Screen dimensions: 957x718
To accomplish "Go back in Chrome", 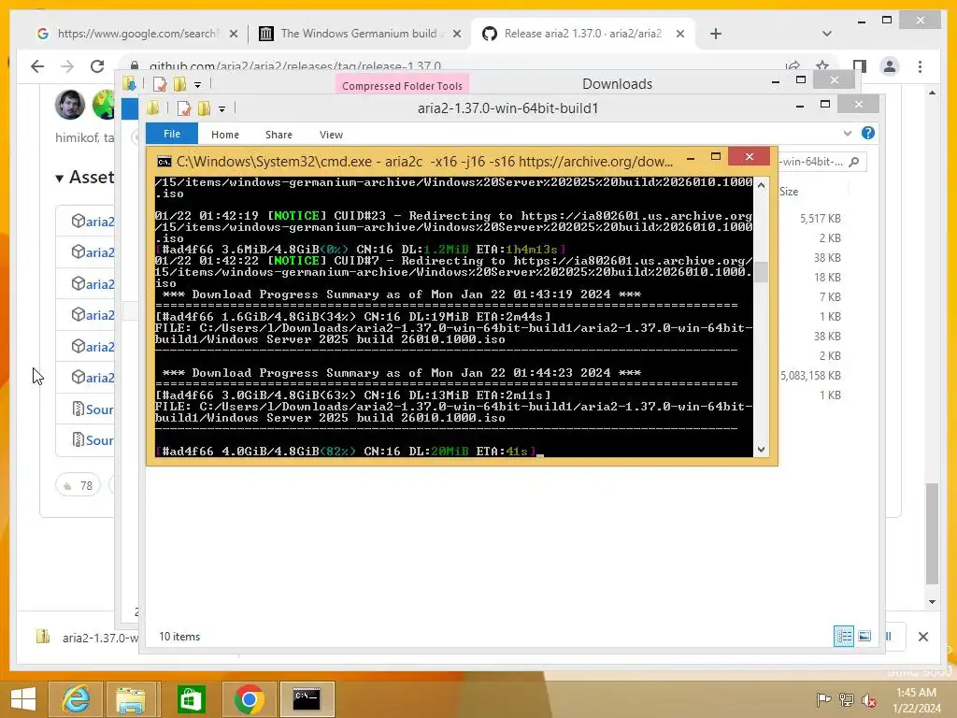I will pos(37,66).
